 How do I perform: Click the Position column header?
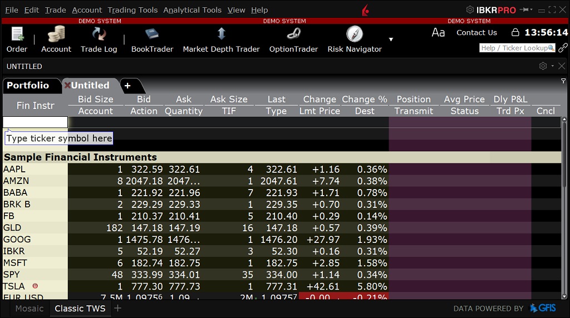click(x=414, y=100)
